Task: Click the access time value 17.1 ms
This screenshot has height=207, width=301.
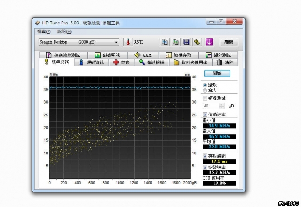Action: (x=219, y=161)
